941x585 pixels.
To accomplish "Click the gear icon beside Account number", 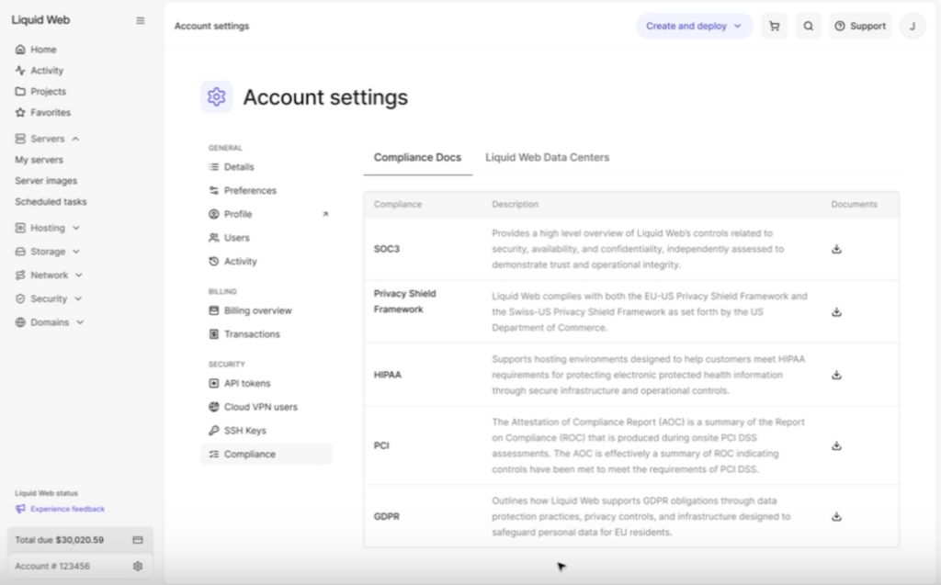I will [138, 567].
